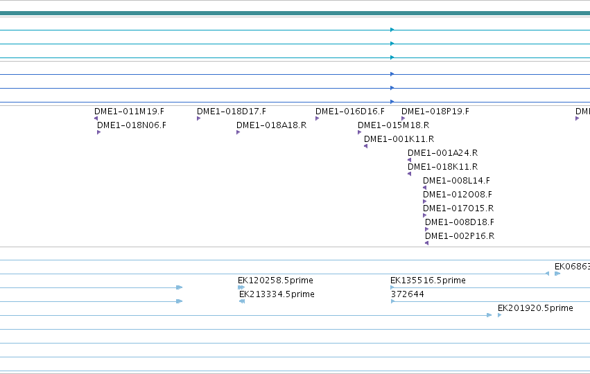Viewport: 590px width, 374px height.
Task: Click arrow marker under EK135516.5prime label
Action: click(x=392, y=287)
